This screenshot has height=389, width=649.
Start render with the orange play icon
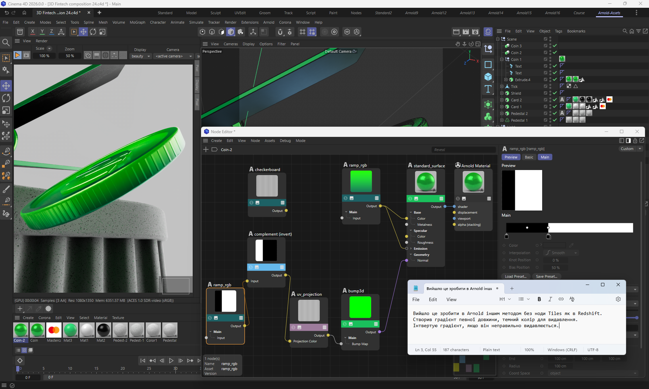point(17,55)
